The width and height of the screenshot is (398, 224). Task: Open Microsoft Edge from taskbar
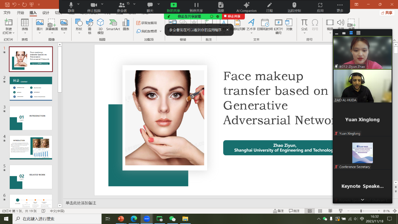tap(134, 219)
